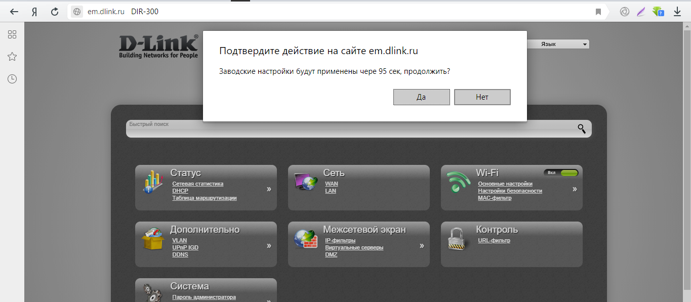Viewport: 691px width, 302px height.
Task: Click the Wi-Fi green signal icon
Action: (459, 182)
